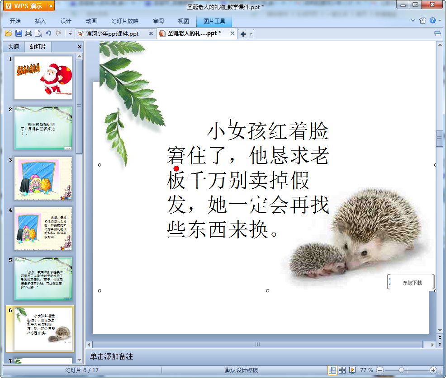Click horizontal scrollbar right arrow
The height and width of the screenshot is (378, 446).
432,345
